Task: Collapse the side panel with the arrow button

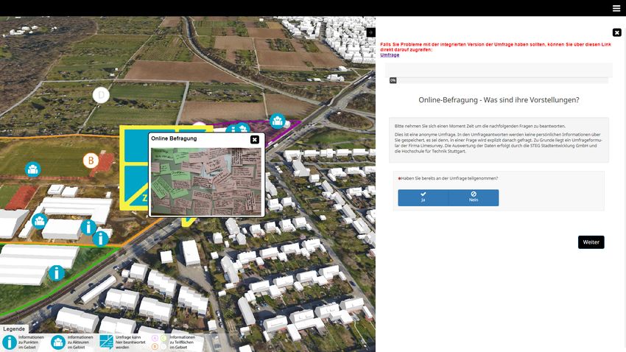Action: [x=371, y=32]
